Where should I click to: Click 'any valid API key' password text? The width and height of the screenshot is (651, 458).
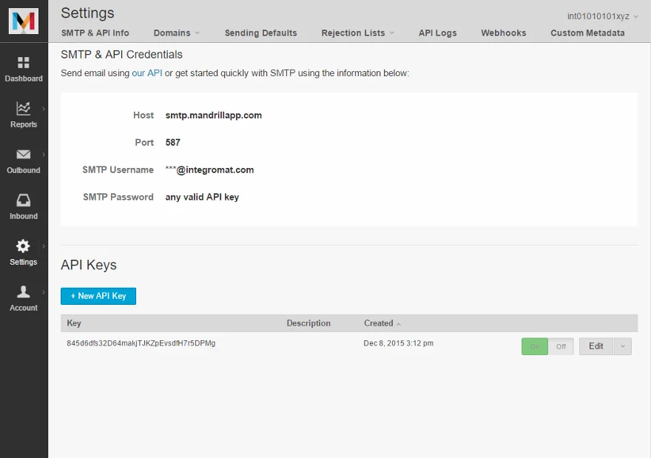click(202, 198)
